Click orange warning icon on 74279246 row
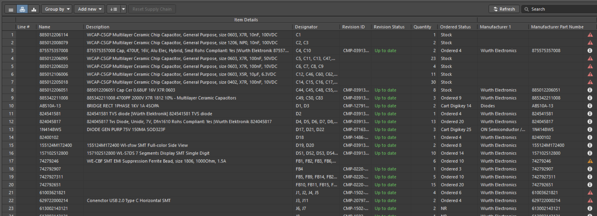This screenshot has height=216, width=597. (590, 161)
